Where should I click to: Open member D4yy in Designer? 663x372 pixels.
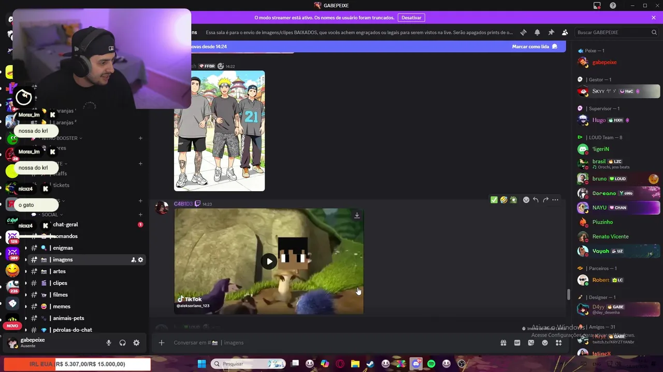[618, 309]
